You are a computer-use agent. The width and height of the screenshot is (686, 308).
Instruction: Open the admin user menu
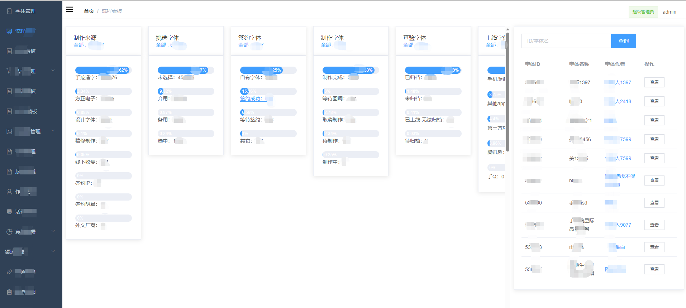tap(669, 12)
